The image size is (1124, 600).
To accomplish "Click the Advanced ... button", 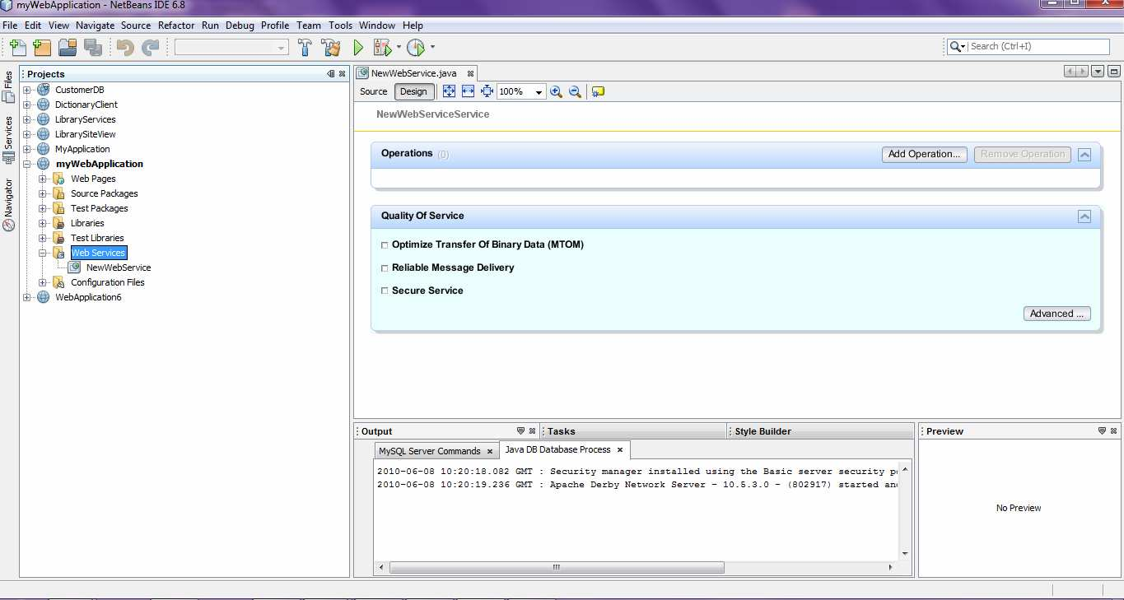I will pyautogui.click(x=1057, y=314).
